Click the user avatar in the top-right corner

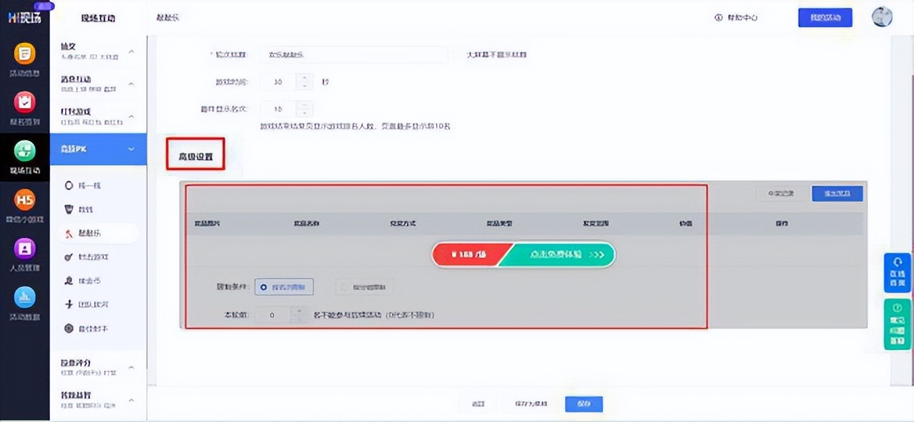[882, 17]
